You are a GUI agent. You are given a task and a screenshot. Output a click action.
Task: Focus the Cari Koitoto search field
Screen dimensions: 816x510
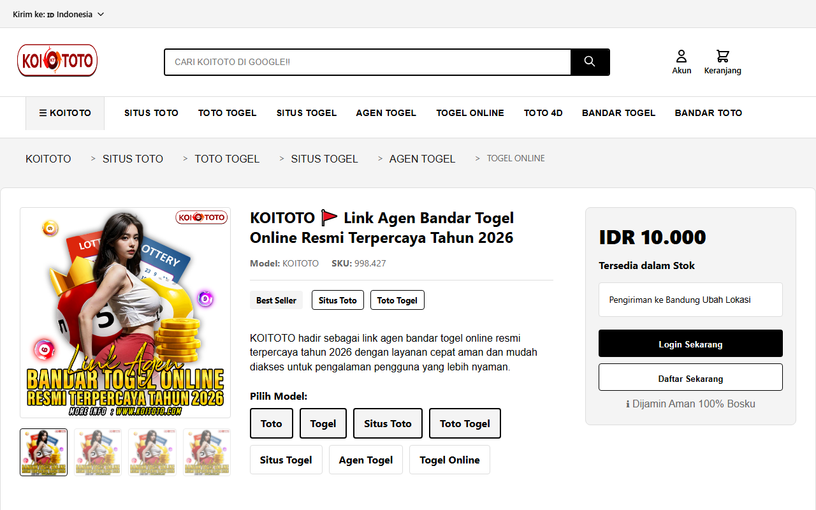(368, 62)
